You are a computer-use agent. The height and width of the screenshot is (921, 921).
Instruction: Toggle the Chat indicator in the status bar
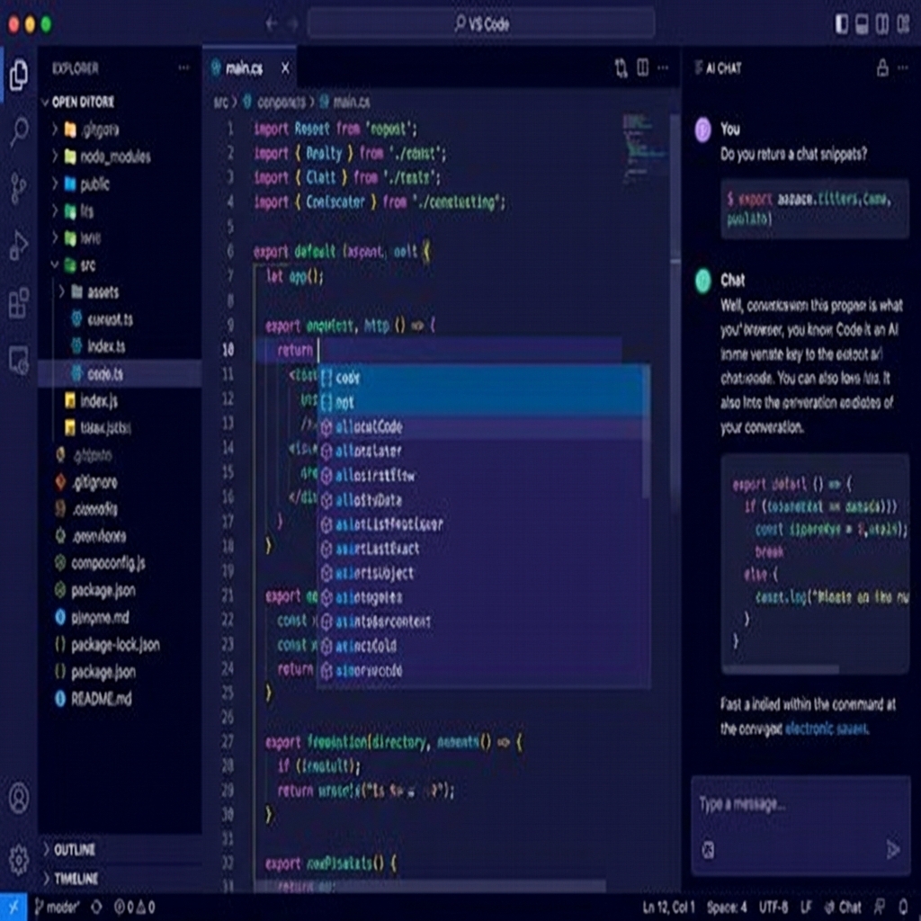click(845, 907)
